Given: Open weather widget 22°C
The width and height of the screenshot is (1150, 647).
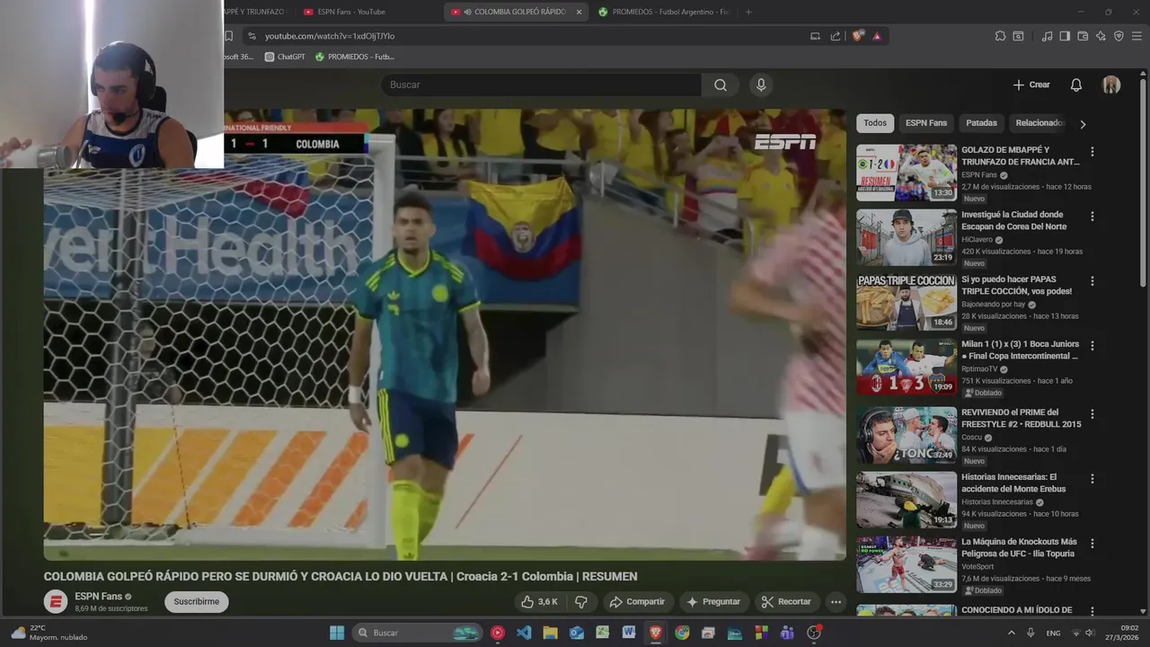Looking at the screenshot, I should coord(49,633).
